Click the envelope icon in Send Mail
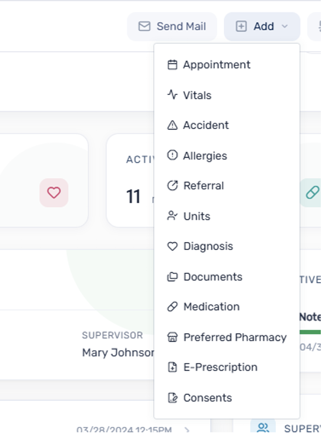The image size is (330, 440). coord(144,26)
